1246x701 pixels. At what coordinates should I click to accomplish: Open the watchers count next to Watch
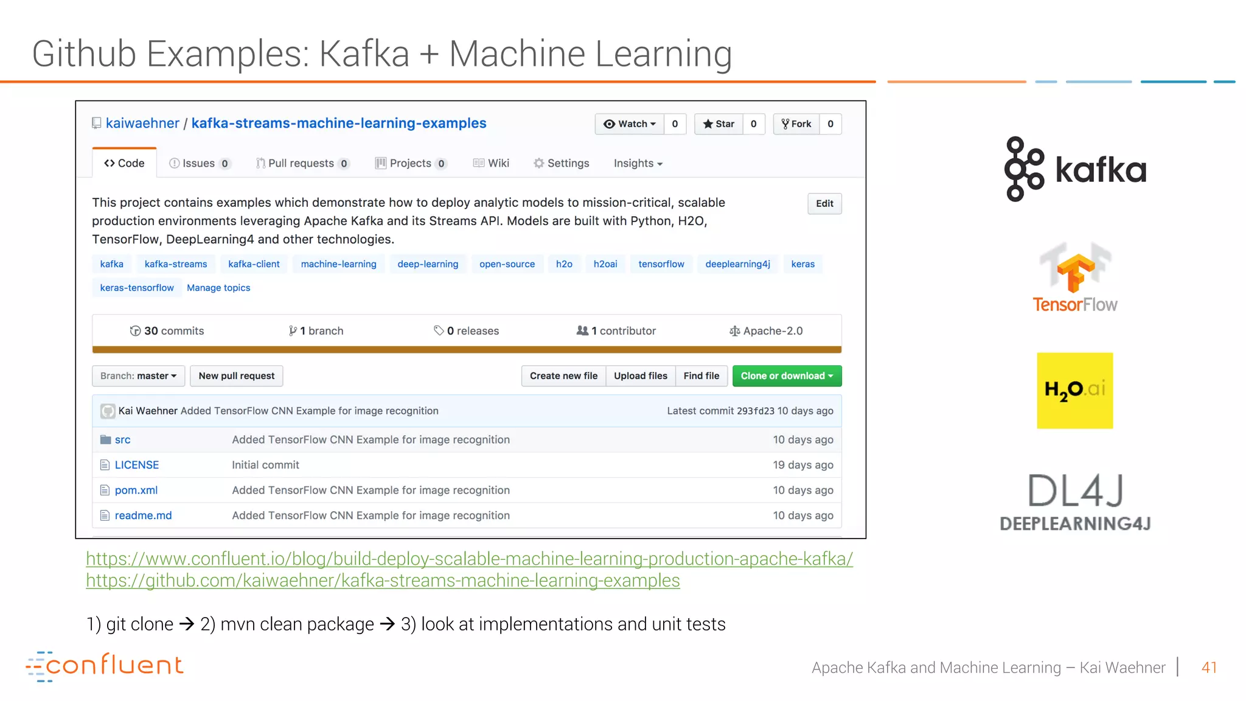675,124
